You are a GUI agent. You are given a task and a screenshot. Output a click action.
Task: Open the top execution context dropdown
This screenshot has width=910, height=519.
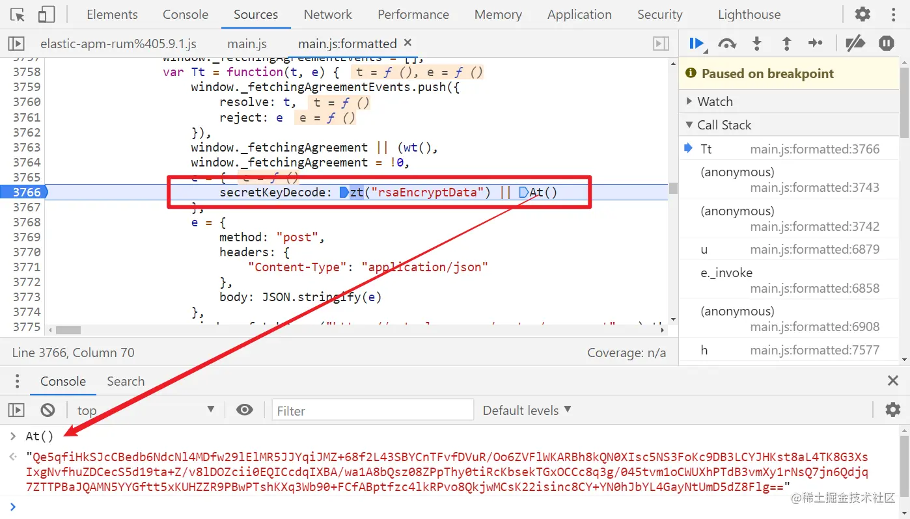click(x=146, y=410)
